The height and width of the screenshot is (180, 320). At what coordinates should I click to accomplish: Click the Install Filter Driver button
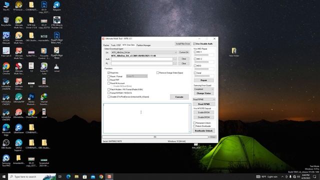tap(183, 43)
